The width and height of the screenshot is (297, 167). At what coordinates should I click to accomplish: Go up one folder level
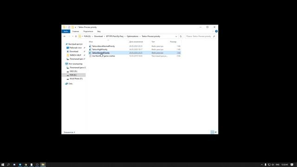pyautogui.click(x=76, y=36)
